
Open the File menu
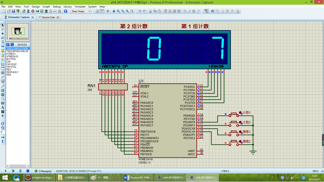(3, 7)
